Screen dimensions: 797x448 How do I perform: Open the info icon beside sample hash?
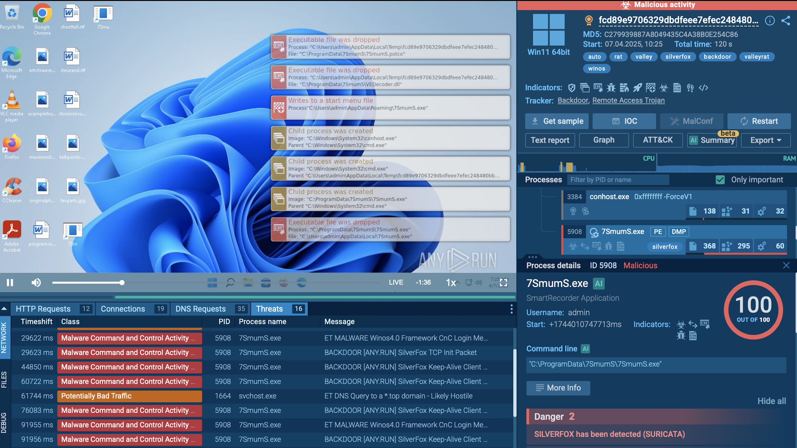coord(769,21)
